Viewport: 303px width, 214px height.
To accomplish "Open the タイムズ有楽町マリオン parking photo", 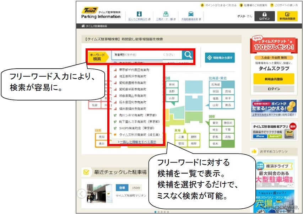I will tap(99, 193).
